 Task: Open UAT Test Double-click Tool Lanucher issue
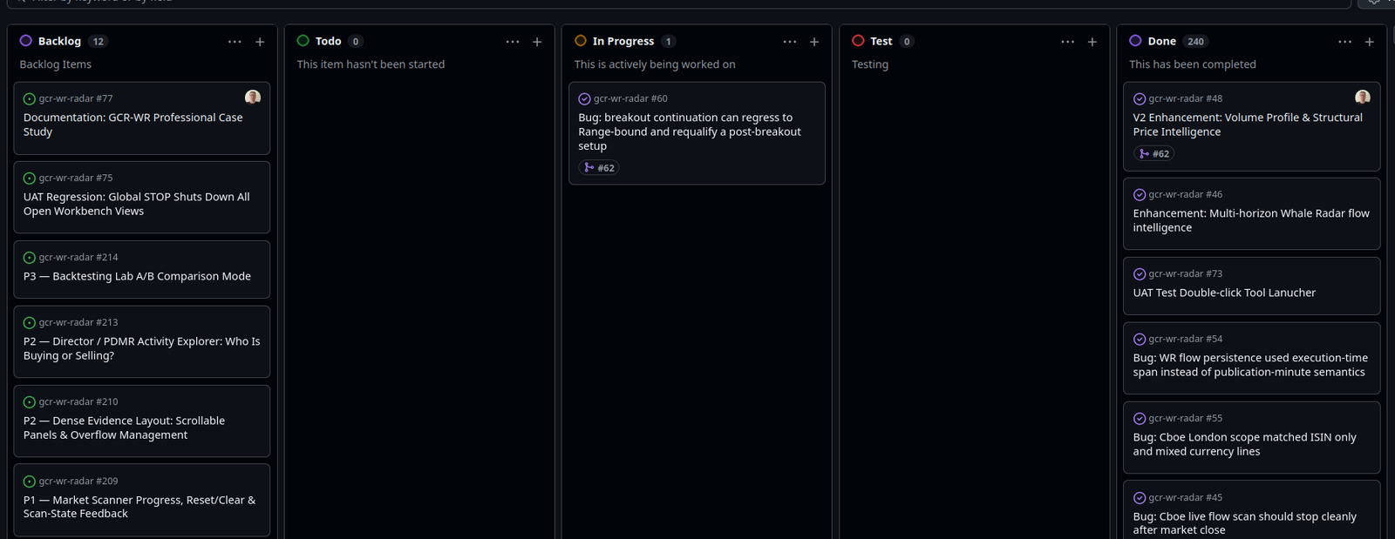coord(1224,293)
